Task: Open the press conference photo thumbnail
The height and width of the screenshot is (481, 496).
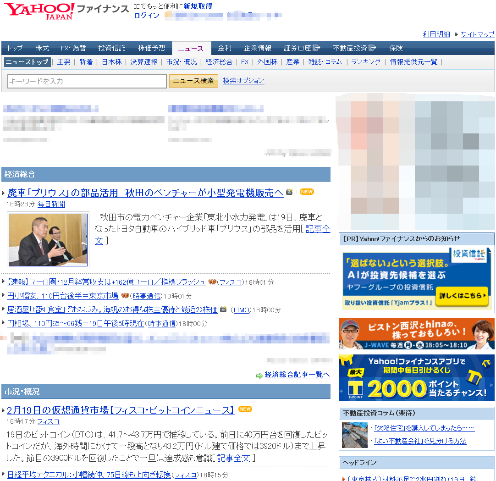Action: pyautogui.click(x=48, y=240)
